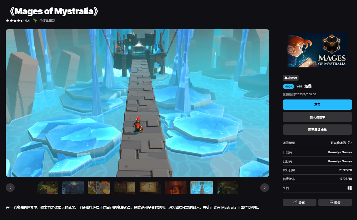This screenshot has width=357, height=220.
Task: Select the first green forest thumbnail
Action: [47, 188]
